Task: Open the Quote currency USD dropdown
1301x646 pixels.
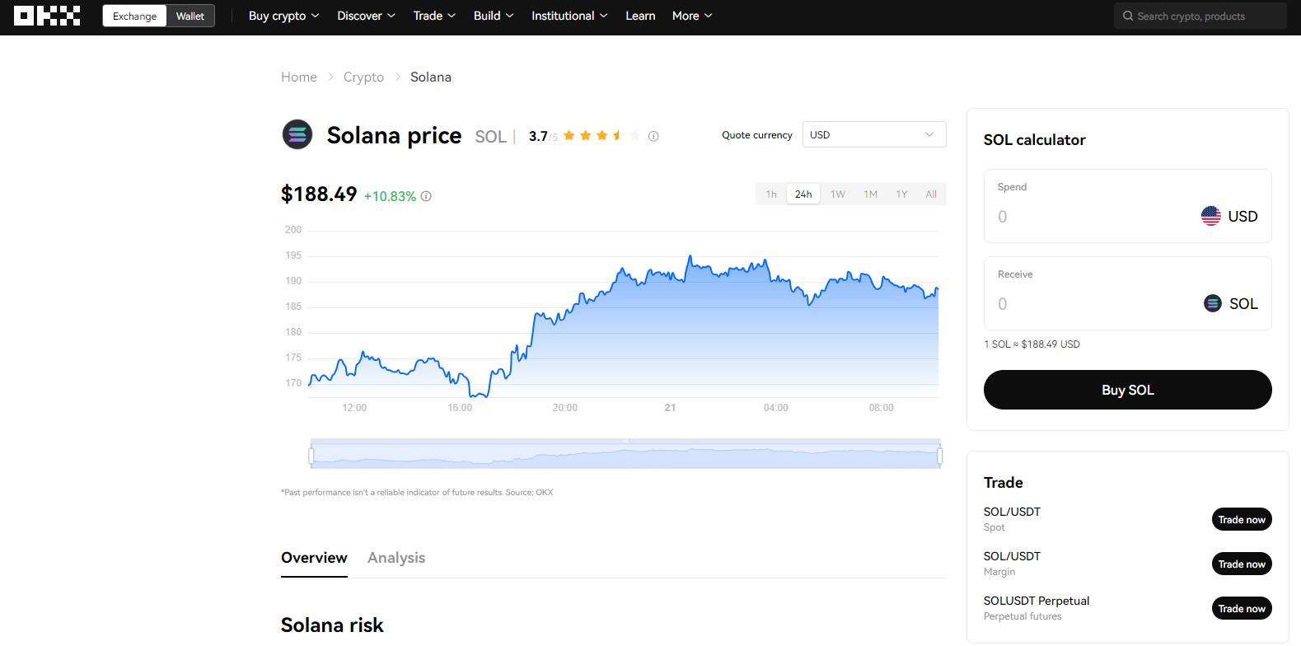Action: pos(873,134)
